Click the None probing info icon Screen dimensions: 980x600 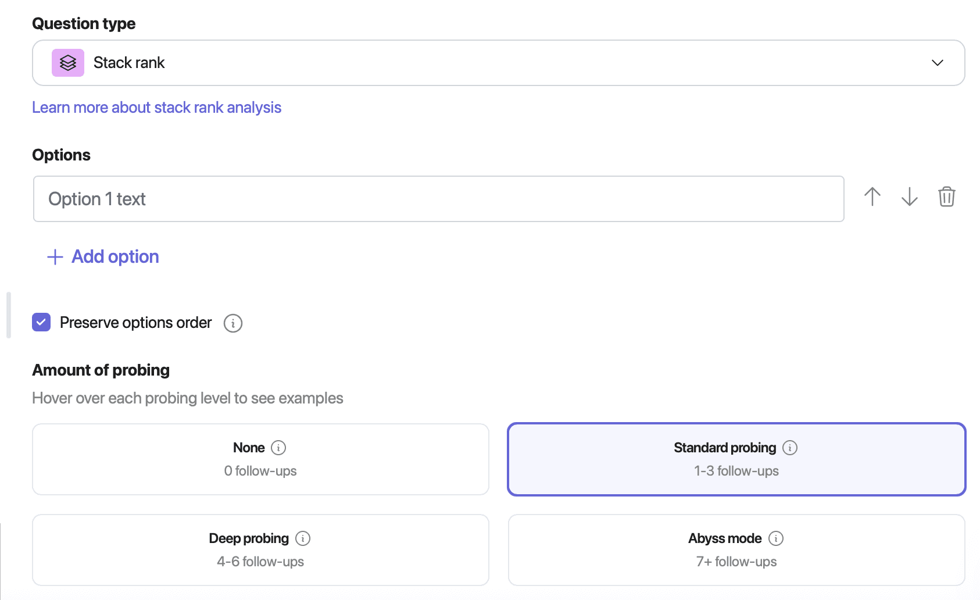coord(279,448)
